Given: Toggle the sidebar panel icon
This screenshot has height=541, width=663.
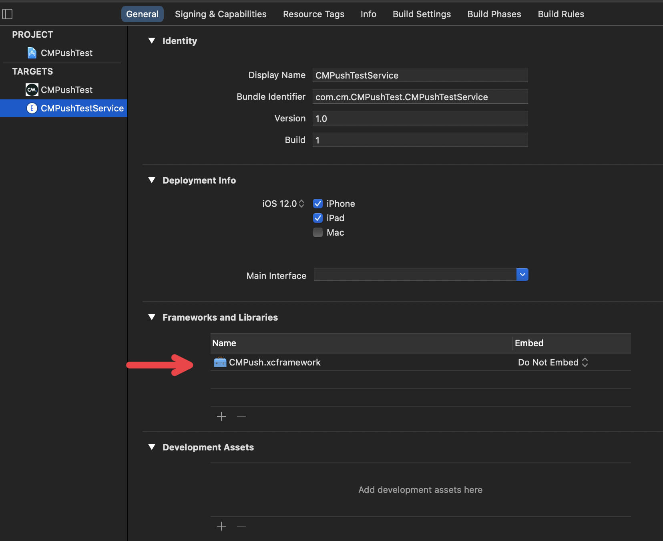Looking at the screenshot, I should [7, 14].
